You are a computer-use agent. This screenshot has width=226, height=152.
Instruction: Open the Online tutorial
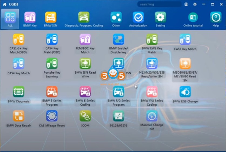click(193, 19)
